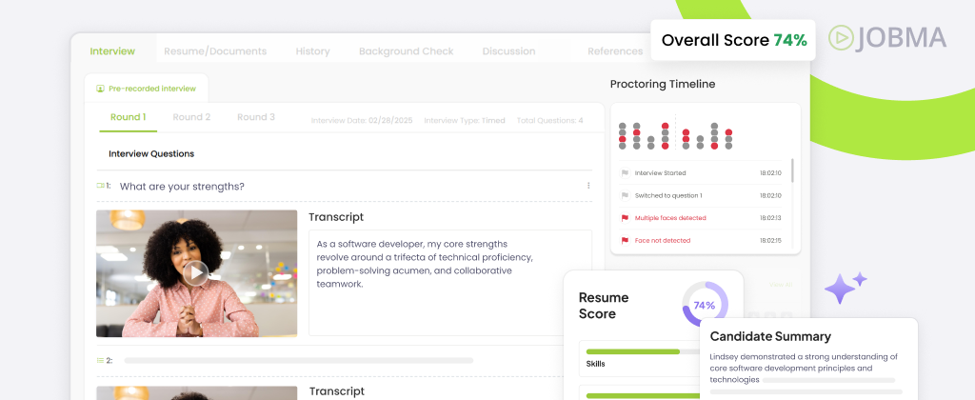
Task: Click the Interview Type: Timed label
Action: 465,121
